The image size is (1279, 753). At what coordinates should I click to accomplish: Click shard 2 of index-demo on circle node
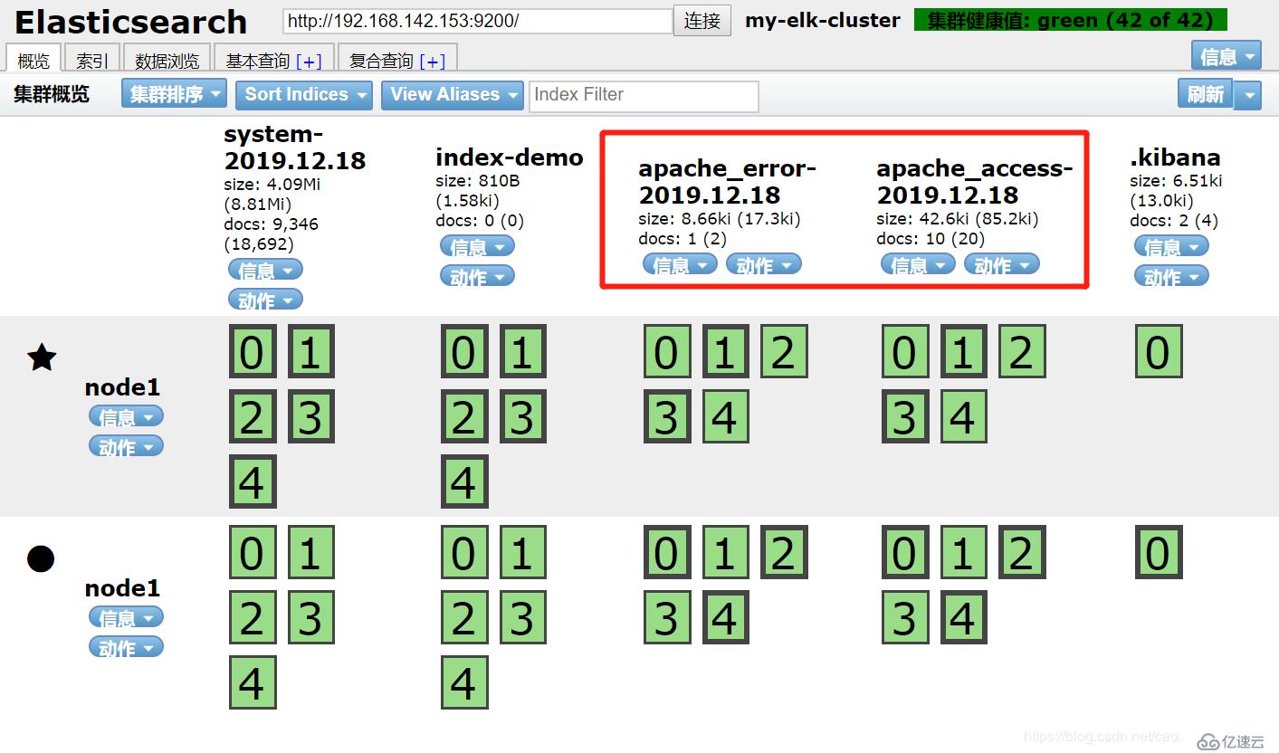pyautogui.click(x=464, y=617)
